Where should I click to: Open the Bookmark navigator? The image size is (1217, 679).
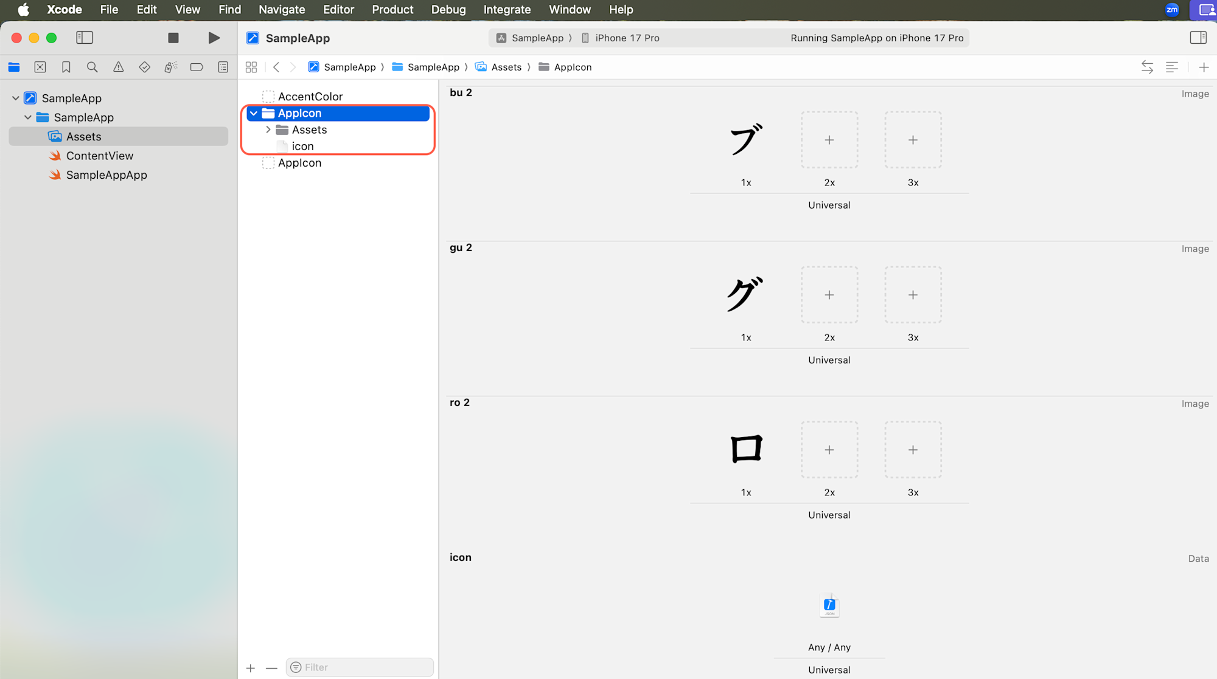[66, 67]
